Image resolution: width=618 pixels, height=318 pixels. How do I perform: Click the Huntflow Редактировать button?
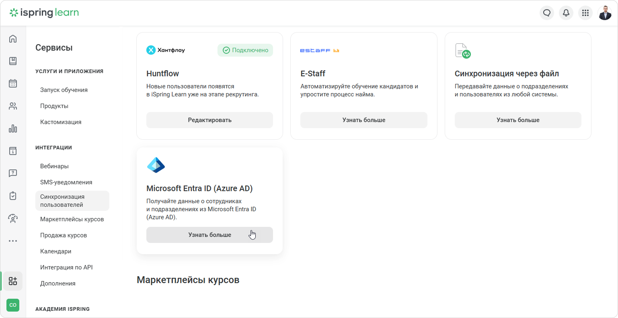click(x=209, y=120)
